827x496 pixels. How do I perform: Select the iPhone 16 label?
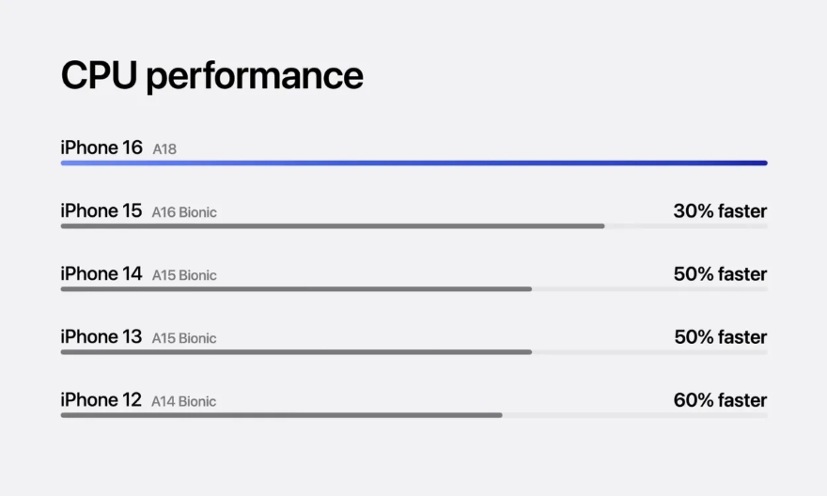click(x=101, y=148)
